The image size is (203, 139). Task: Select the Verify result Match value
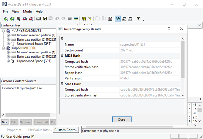pos(125,78)
